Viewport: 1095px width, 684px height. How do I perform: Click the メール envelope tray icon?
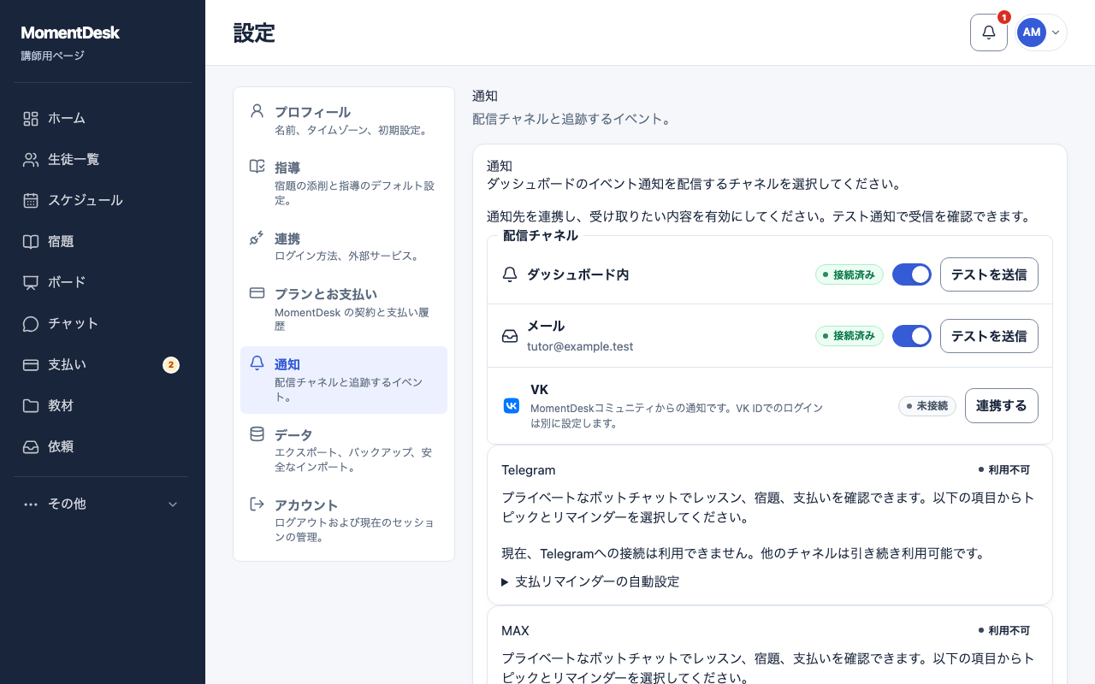510,336
